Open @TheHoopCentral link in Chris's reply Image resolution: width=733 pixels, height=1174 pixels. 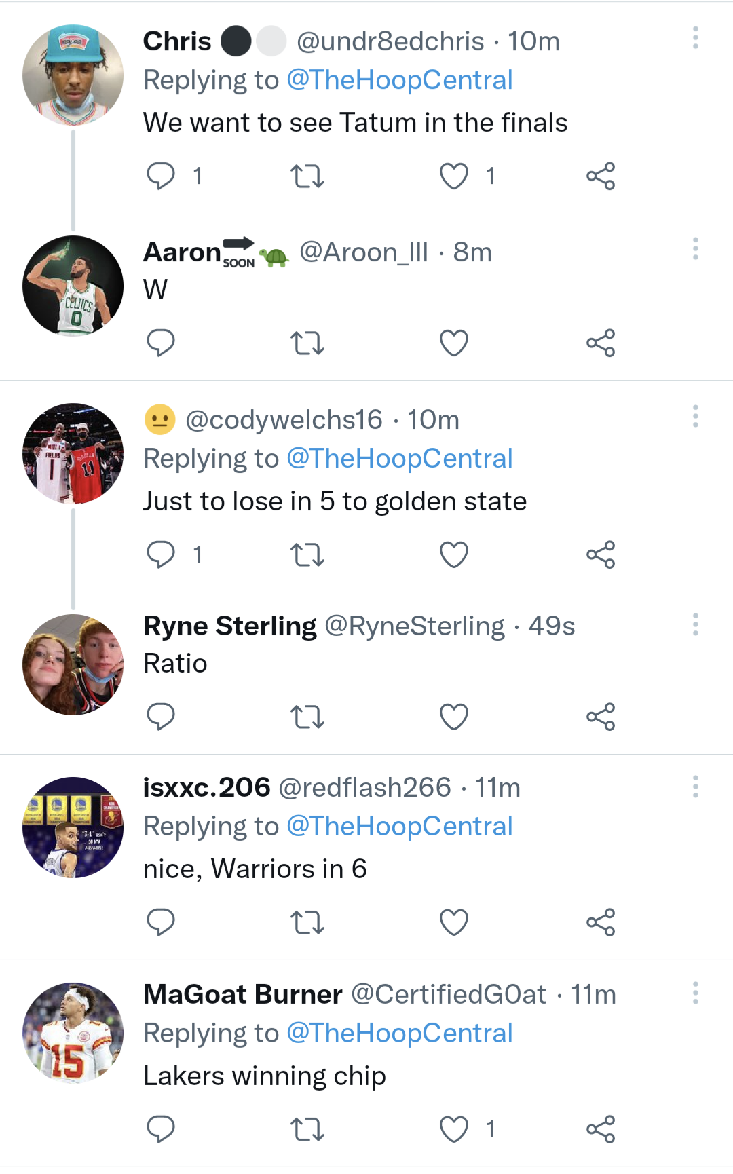pyautogui.click(x=399, y=80)
